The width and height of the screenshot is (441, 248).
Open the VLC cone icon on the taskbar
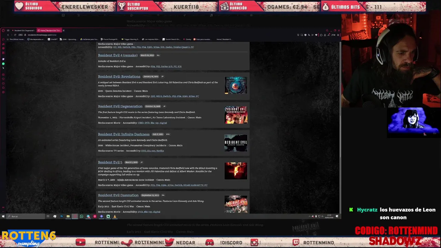115,216
